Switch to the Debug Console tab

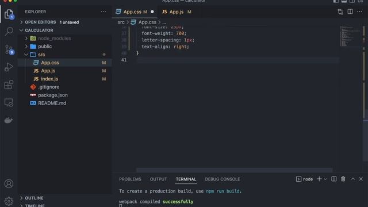tap(223, 179)
